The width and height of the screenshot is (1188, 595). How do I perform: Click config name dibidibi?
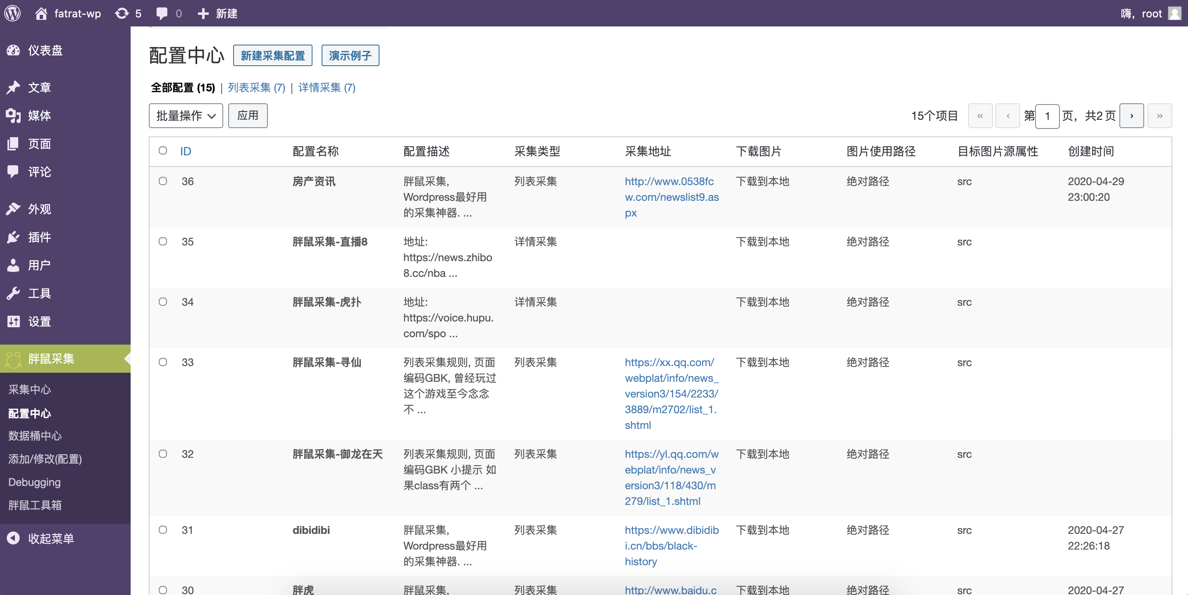tap(311, 530)
